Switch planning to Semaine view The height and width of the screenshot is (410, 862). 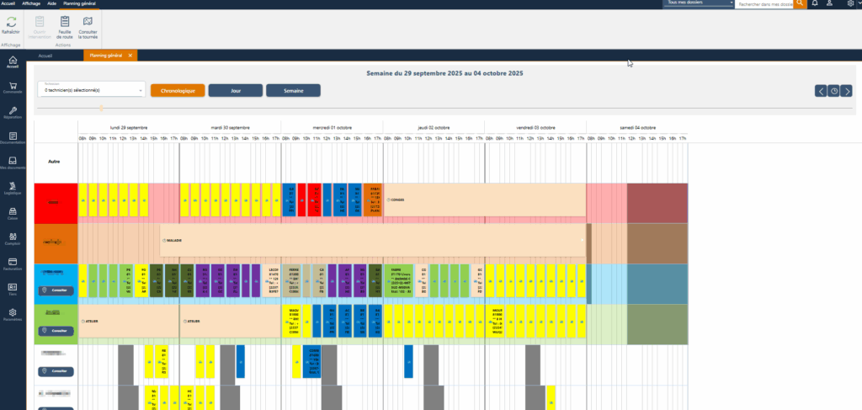click(293, 90)
